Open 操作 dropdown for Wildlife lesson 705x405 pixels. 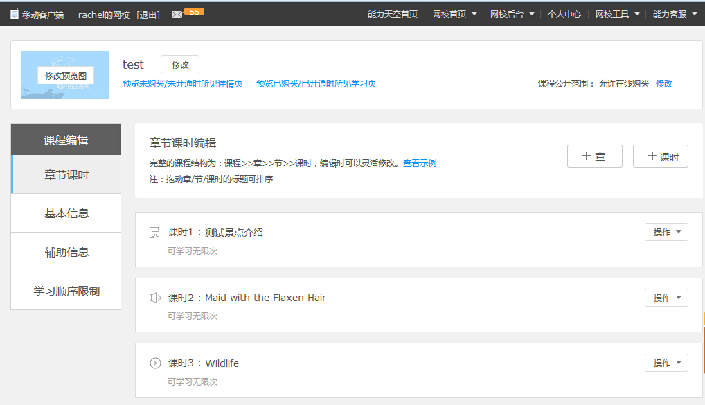point(666,363)
